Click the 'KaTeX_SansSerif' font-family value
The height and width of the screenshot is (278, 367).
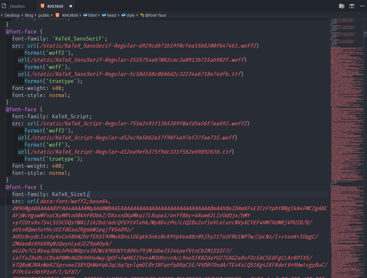click(x=79, y=39)
